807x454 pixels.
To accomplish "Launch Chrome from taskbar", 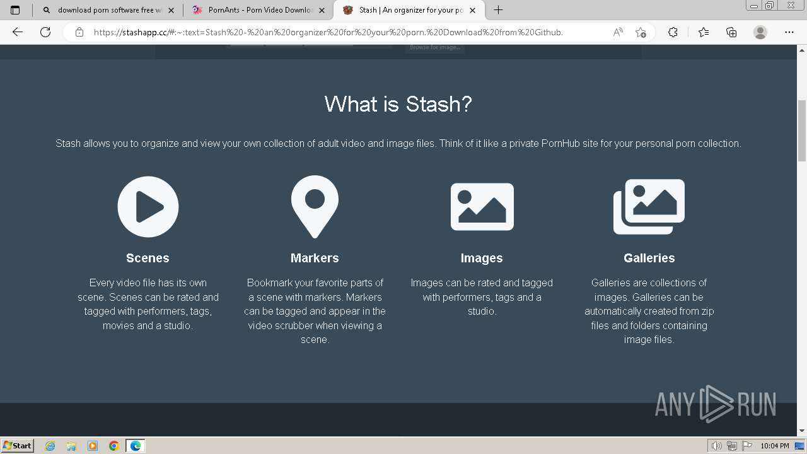I will (113, 446).
